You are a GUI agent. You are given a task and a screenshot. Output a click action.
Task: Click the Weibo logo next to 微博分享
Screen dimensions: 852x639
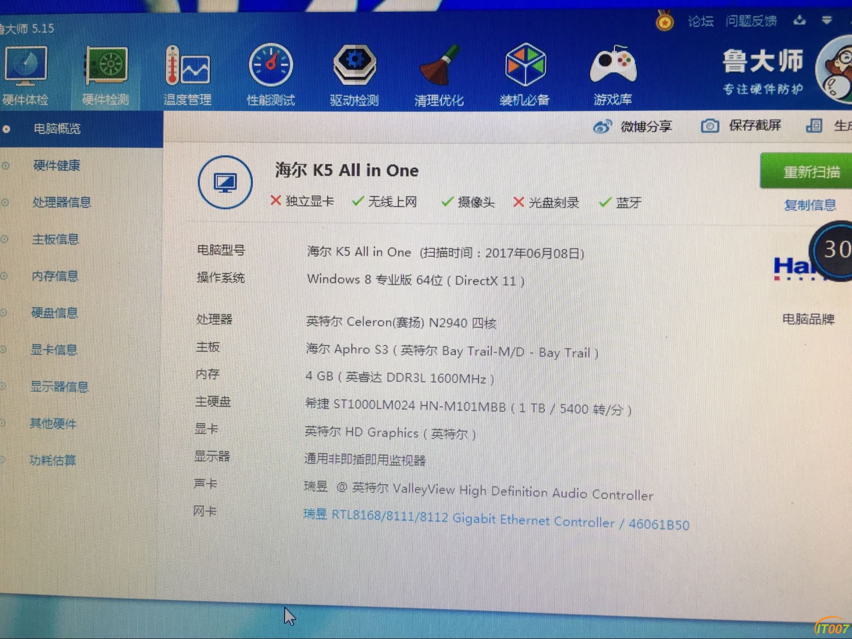602,127
